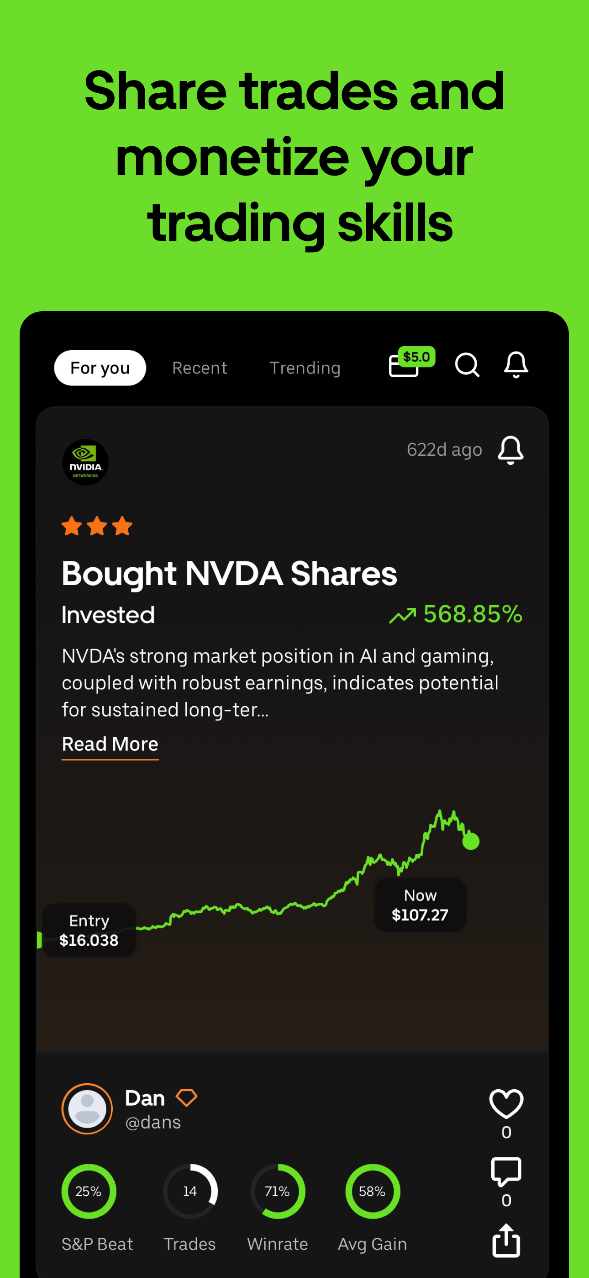Tap the search magnifier icon
The width and height of the screenshot is (589, 1278).
pos(467,365)
